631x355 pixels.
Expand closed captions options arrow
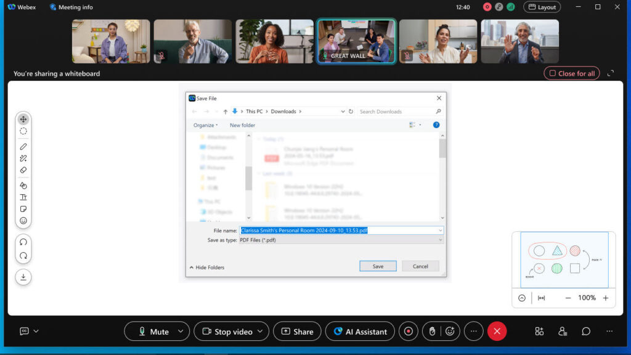point(36,331)
